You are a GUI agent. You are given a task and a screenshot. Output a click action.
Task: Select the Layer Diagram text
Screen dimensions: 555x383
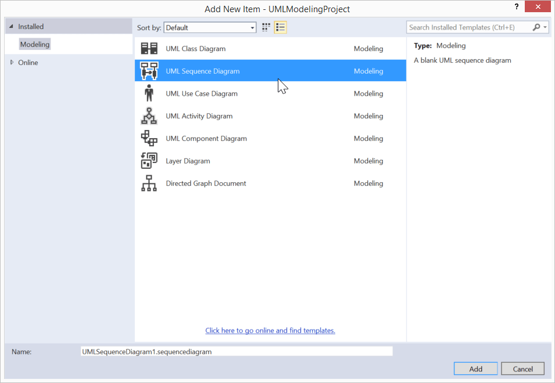point(188,161)
